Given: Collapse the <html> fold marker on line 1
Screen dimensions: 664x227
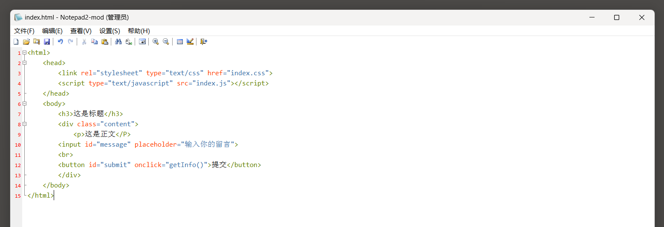Looking at the screenshot, I should click(x=24, y=53).
